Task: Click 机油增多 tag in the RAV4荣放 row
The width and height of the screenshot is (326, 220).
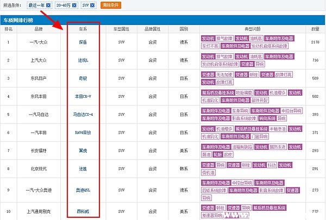Action: click(225, 129)
